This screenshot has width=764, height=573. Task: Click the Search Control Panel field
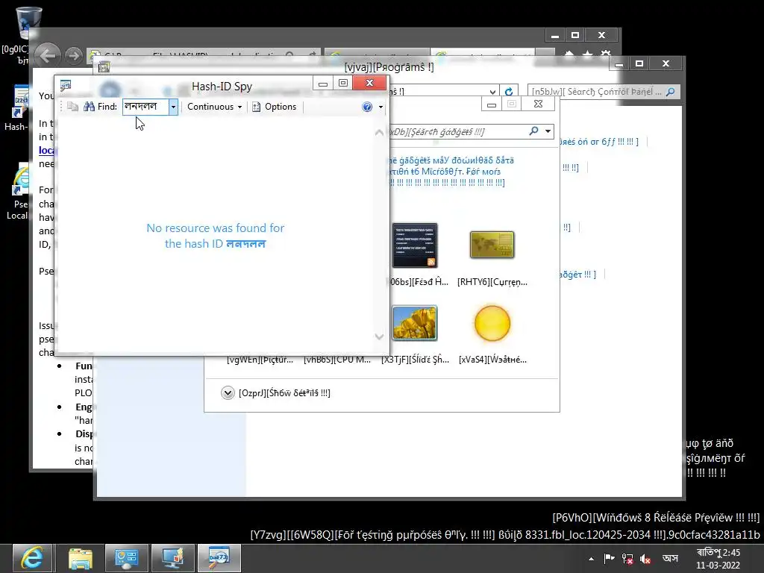coord(603,92)
